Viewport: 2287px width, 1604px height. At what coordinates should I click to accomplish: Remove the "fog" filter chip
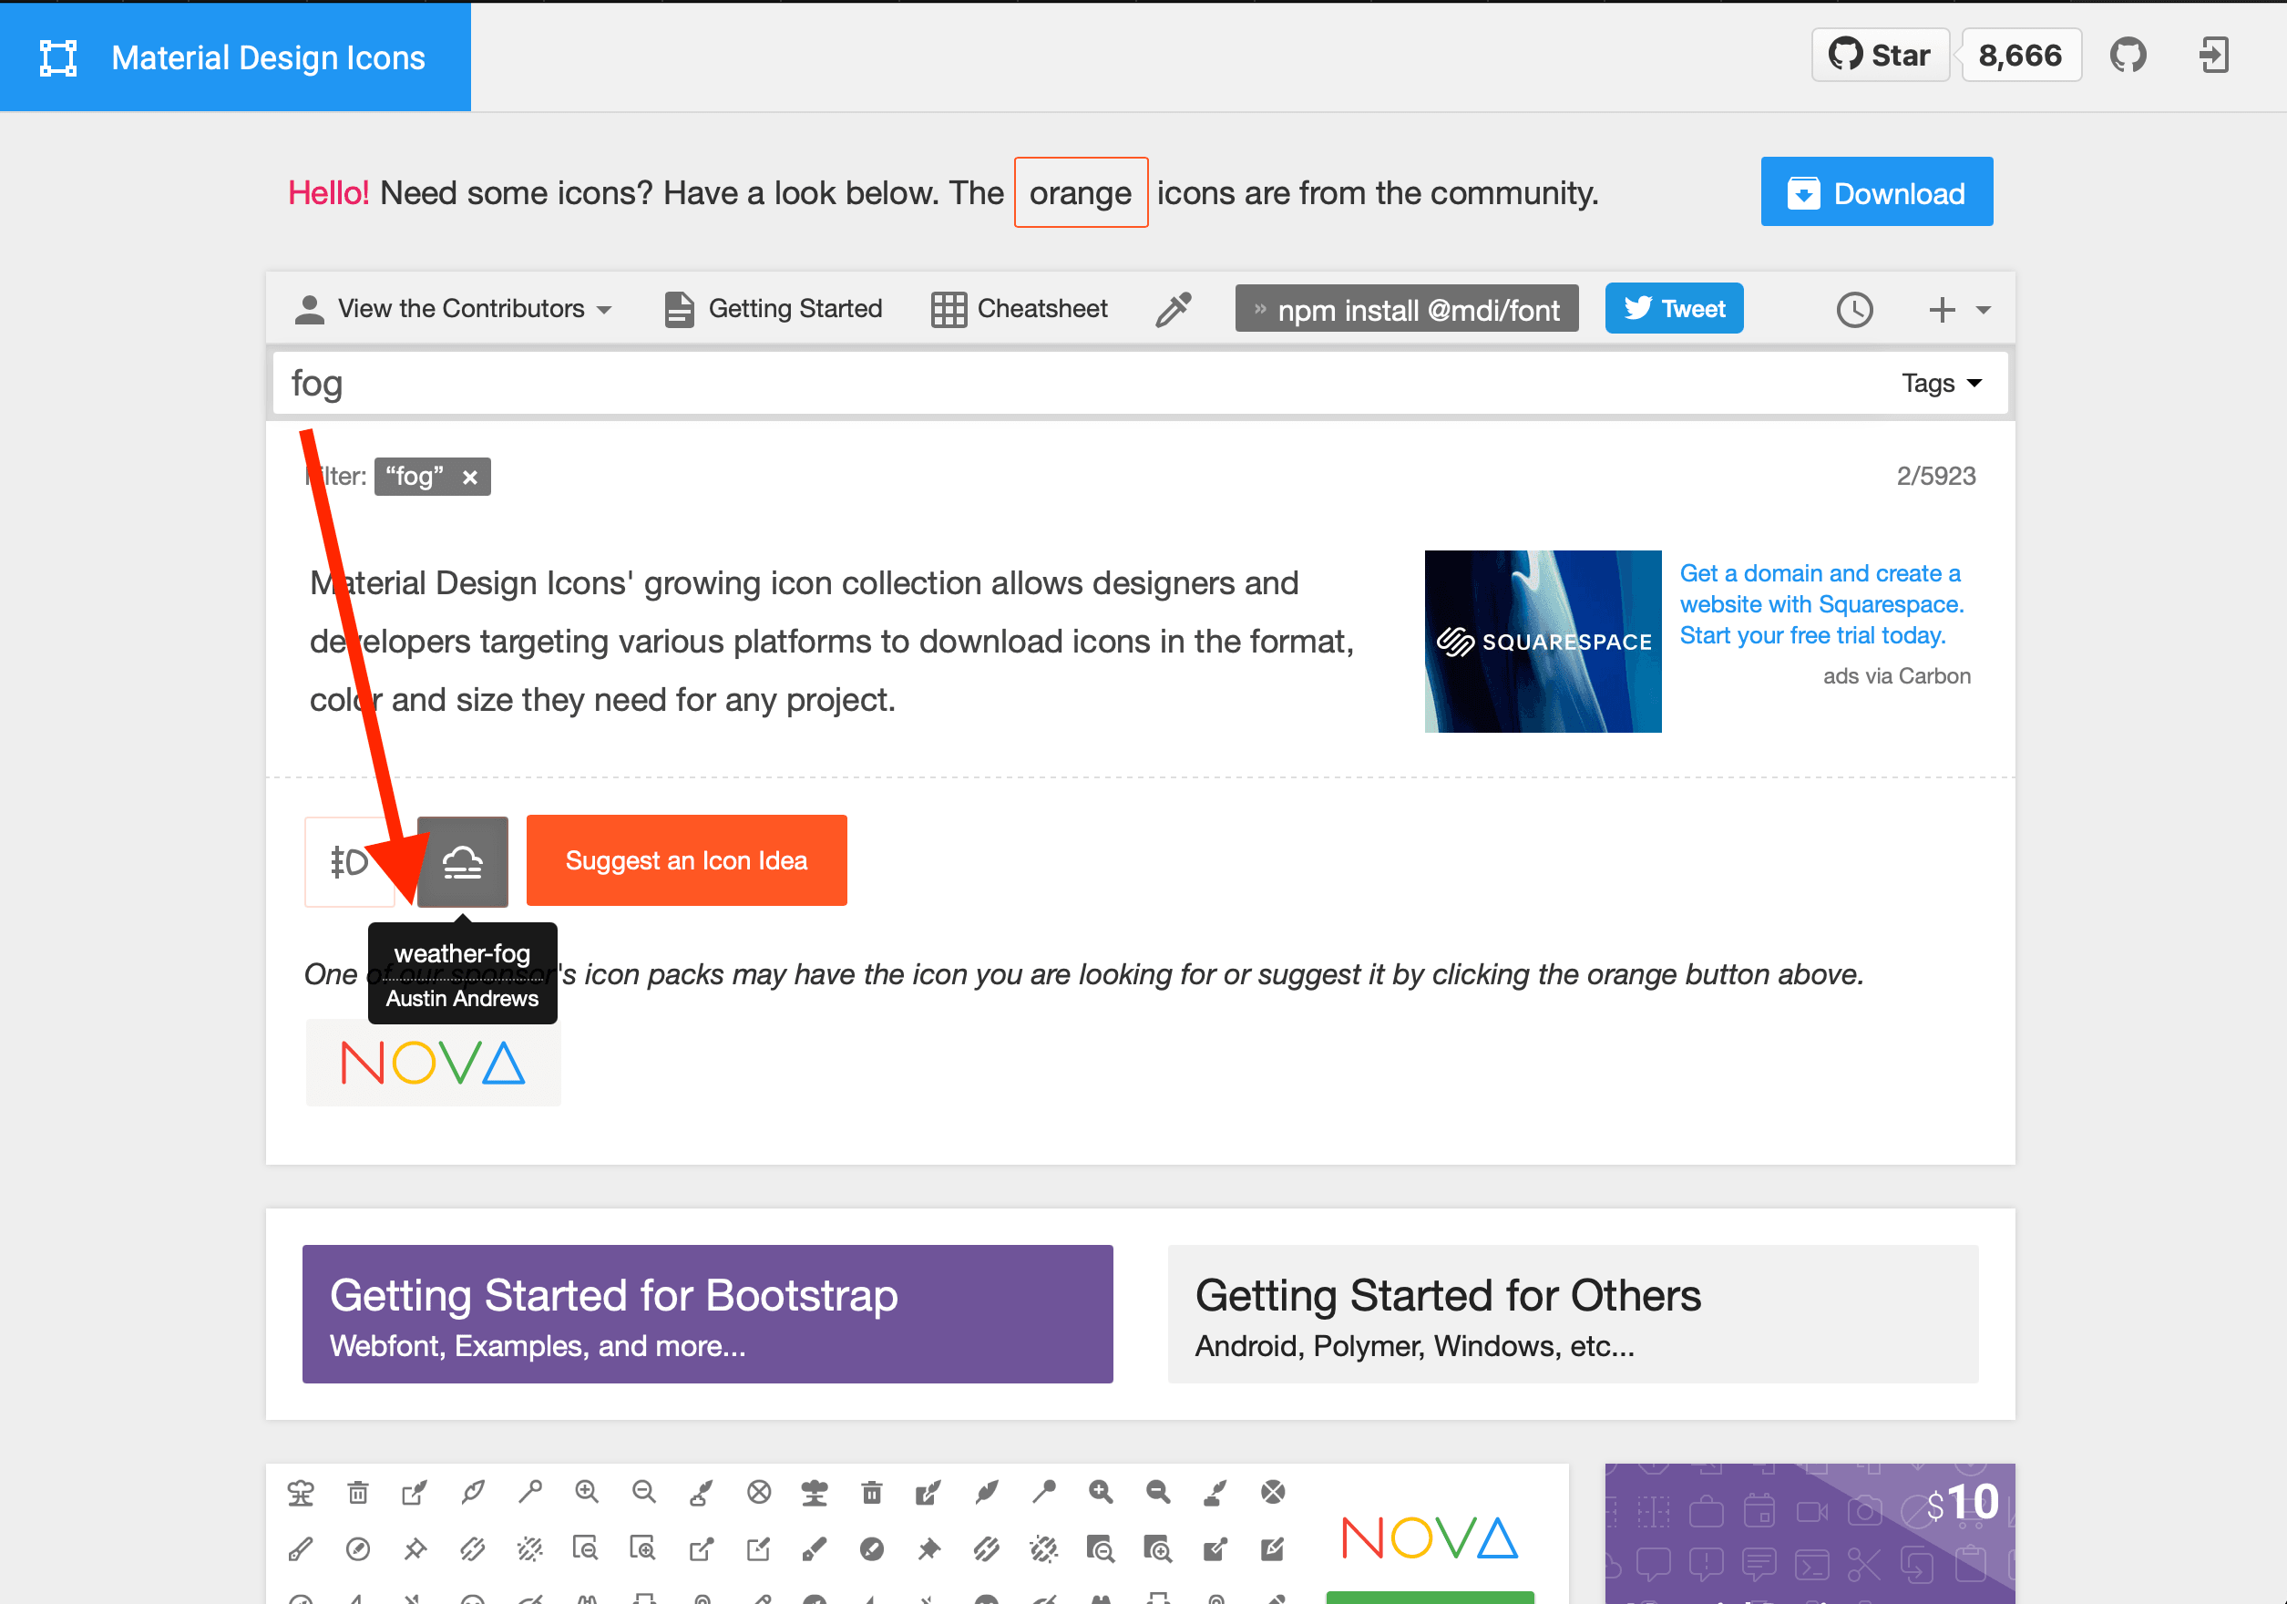coord(470,478)
